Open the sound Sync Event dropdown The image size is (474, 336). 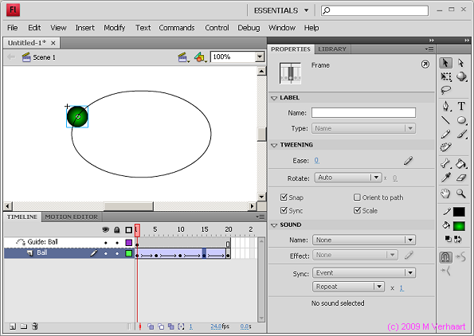pos(364,273)
